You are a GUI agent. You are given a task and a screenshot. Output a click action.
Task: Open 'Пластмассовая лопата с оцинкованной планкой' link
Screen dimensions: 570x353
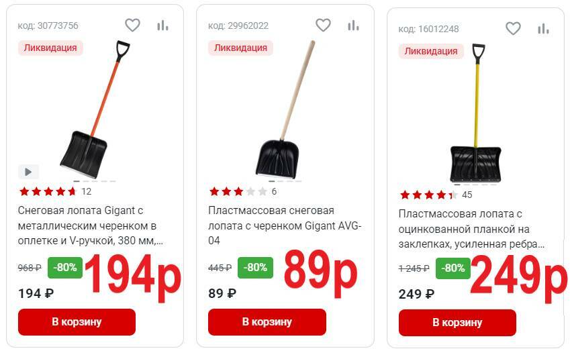point(471,229)
